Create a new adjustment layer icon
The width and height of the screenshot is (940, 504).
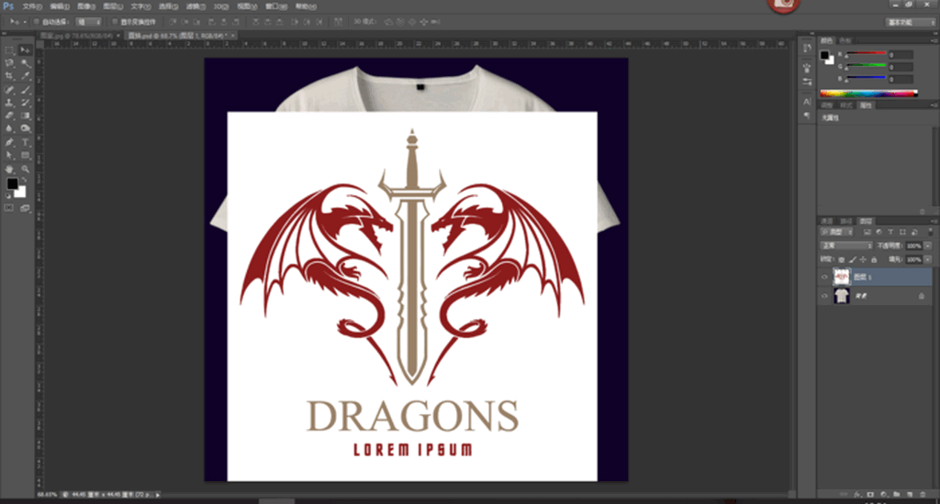click(x=884, y=495)
